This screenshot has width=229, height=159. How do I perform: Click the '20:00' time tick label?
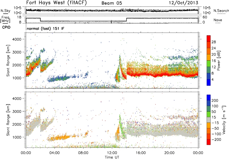(169, 153)
